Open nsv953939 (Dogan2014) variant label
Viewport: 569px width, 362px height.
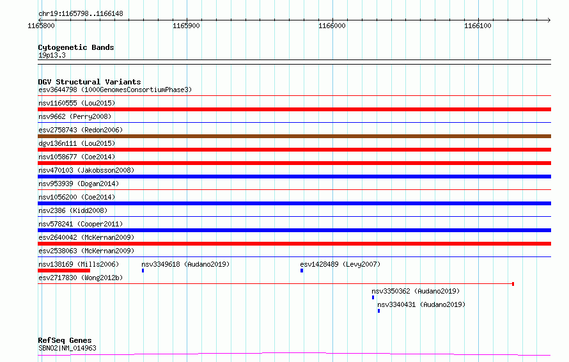(79, 184)
